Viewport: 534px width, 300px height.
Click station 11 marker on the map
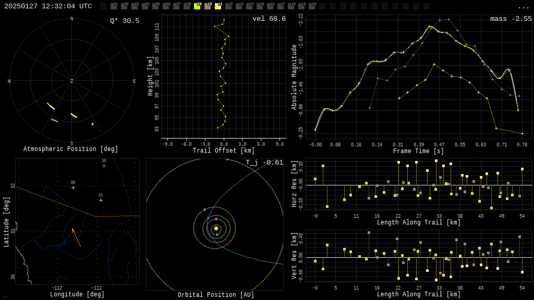coord(101,200)
